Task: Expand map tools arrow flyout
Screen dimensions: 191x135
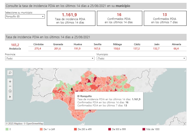Action: pyautogui.click(x=10, y=97)
